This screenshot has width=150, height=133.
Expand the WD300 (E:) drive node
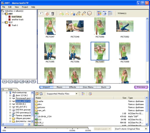10,104
